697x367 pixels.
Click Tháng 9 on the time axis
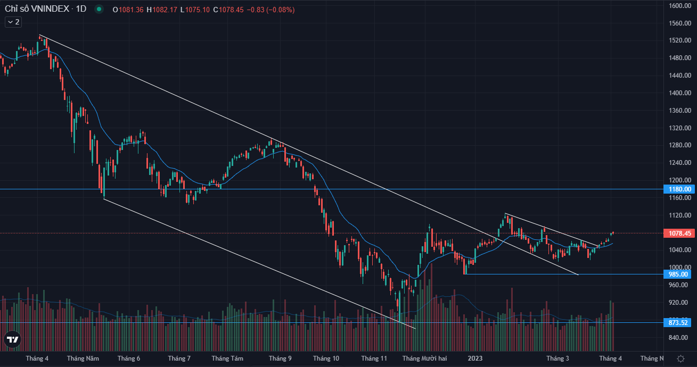point(280,358)
